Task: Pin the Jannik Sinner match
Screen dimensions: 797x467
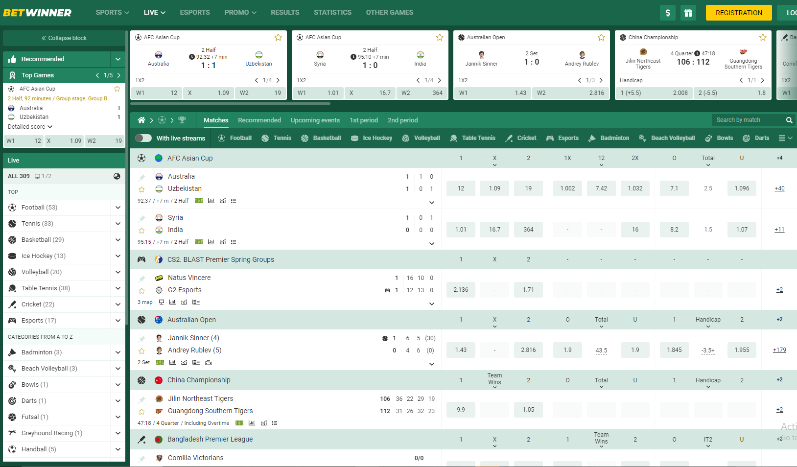Action: click(141, 339)
